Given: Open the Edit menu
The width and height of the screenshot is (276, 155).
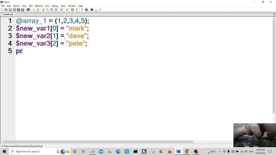Looking at the screenshot, I should (x=9, y=6).
